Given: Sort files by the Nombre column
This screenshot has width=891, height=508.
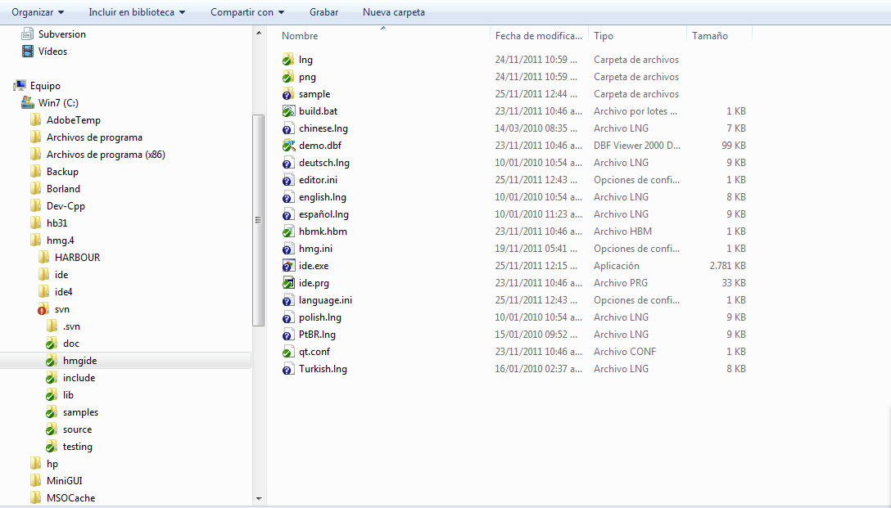Looking at the screenshot, I should [x=300, y=36].
